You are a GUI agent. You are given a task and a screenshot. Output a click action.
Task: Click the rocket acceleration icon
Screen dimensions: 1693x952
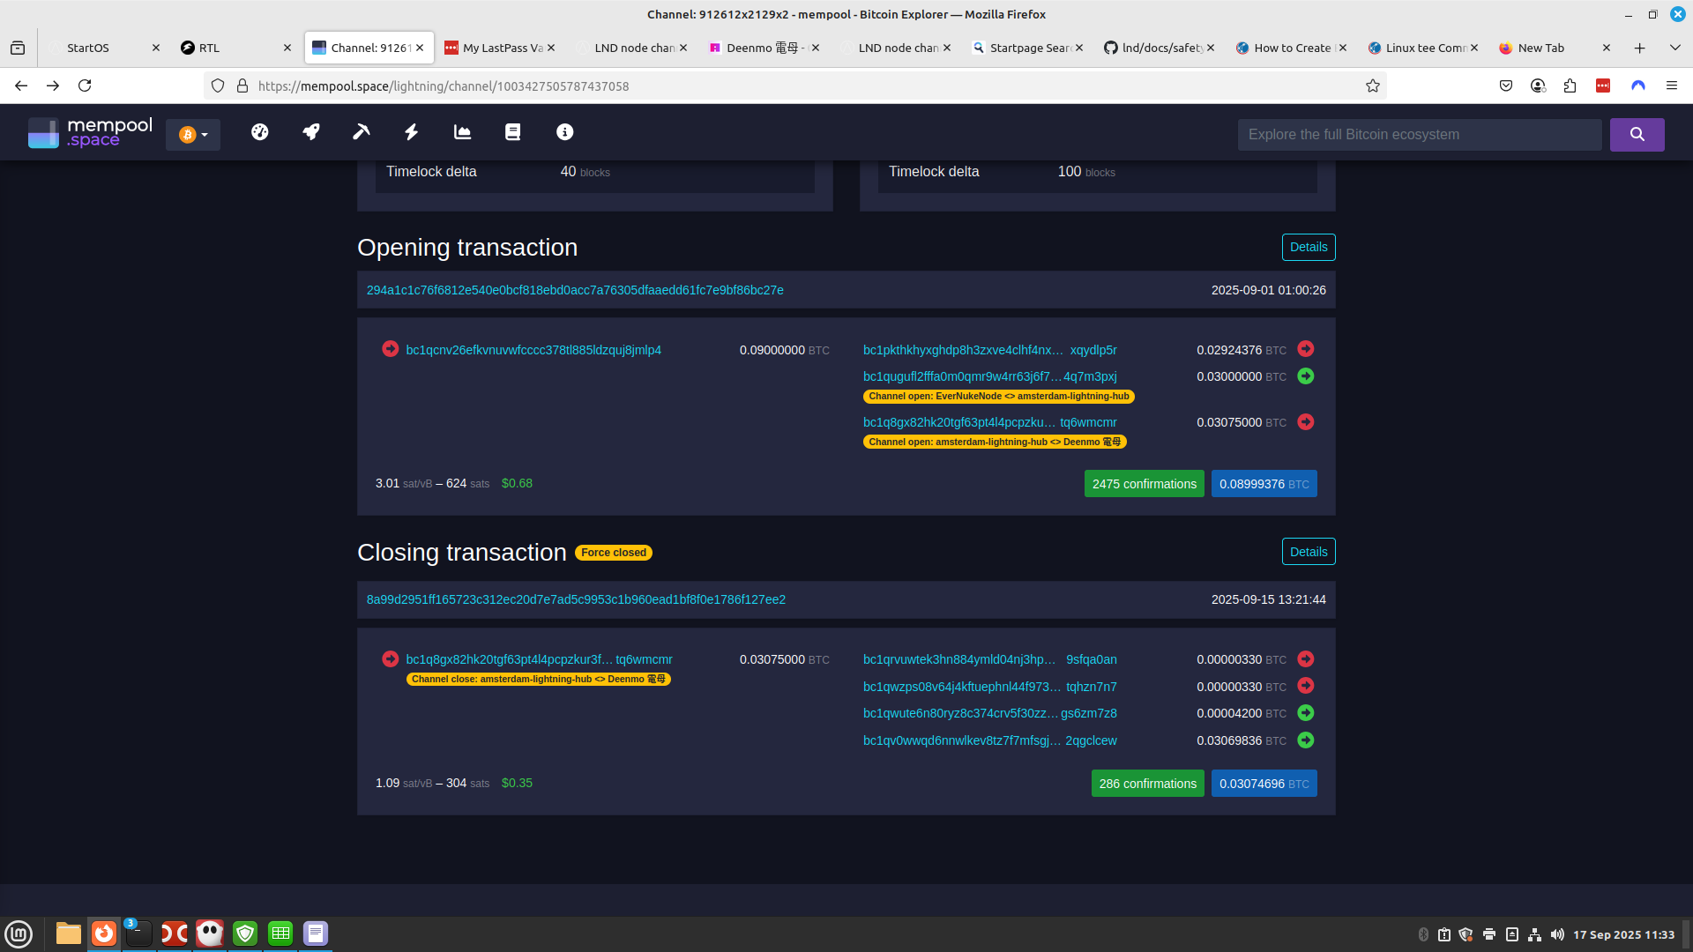point(310,132)
